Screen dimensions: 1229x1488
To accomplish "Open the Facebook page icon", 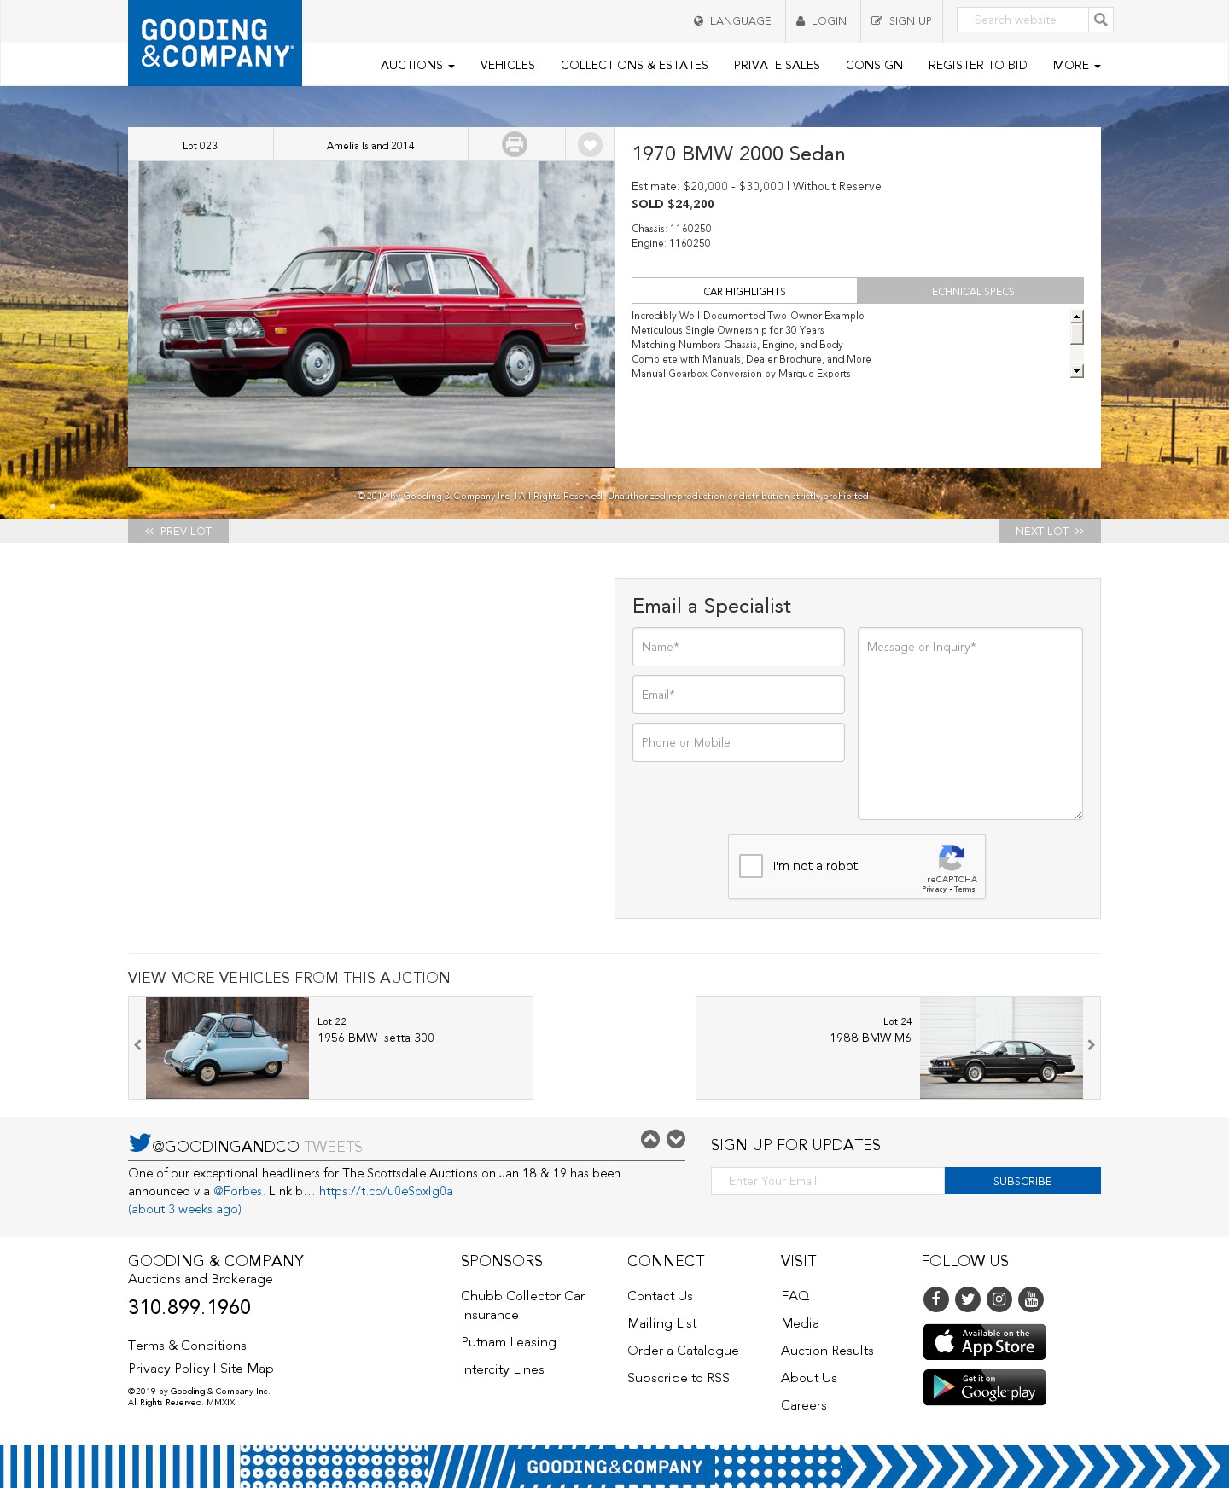I will pos(936,1299).
